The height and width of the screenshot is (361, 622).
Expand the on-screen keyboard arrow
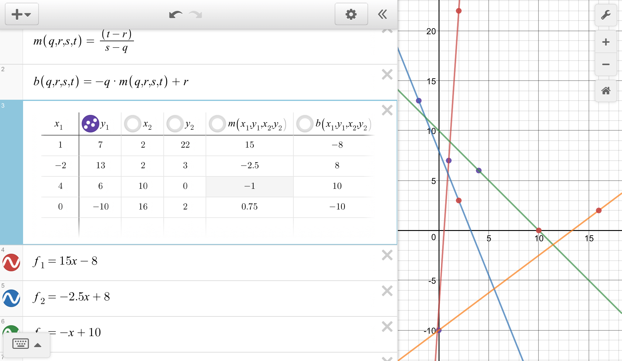point(38,345)
